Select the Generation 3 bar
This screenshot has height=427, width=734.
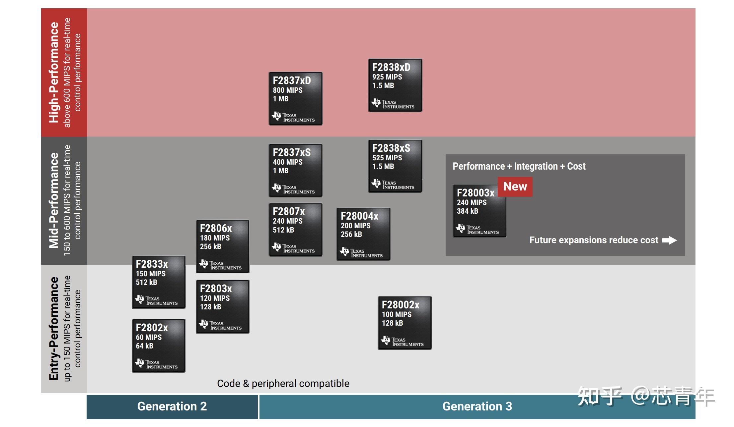477,406
